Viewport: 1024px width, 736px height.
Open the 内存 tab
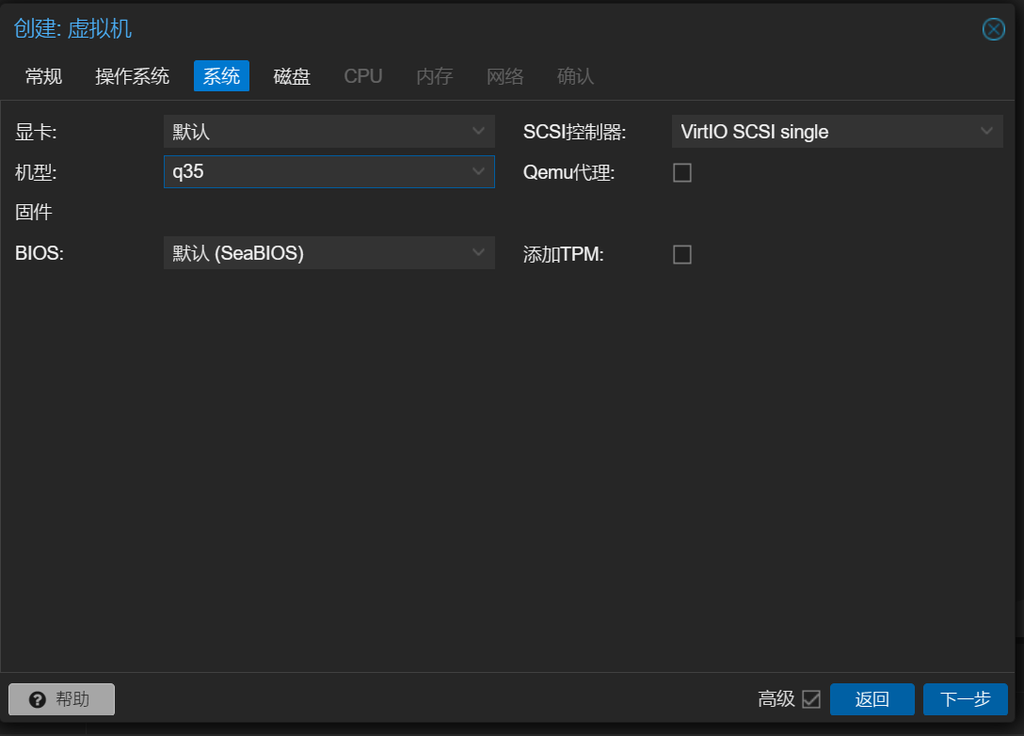pyautogui.click(x=434, y=76)
